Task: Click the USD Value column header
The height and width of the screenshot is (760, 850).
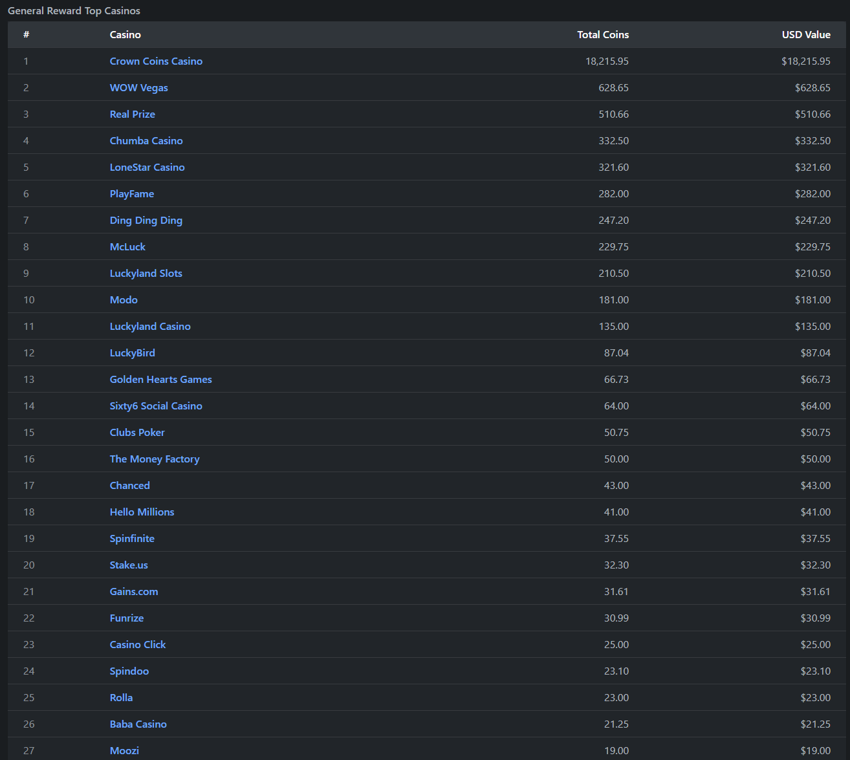Action: click(x=806, y=34)
